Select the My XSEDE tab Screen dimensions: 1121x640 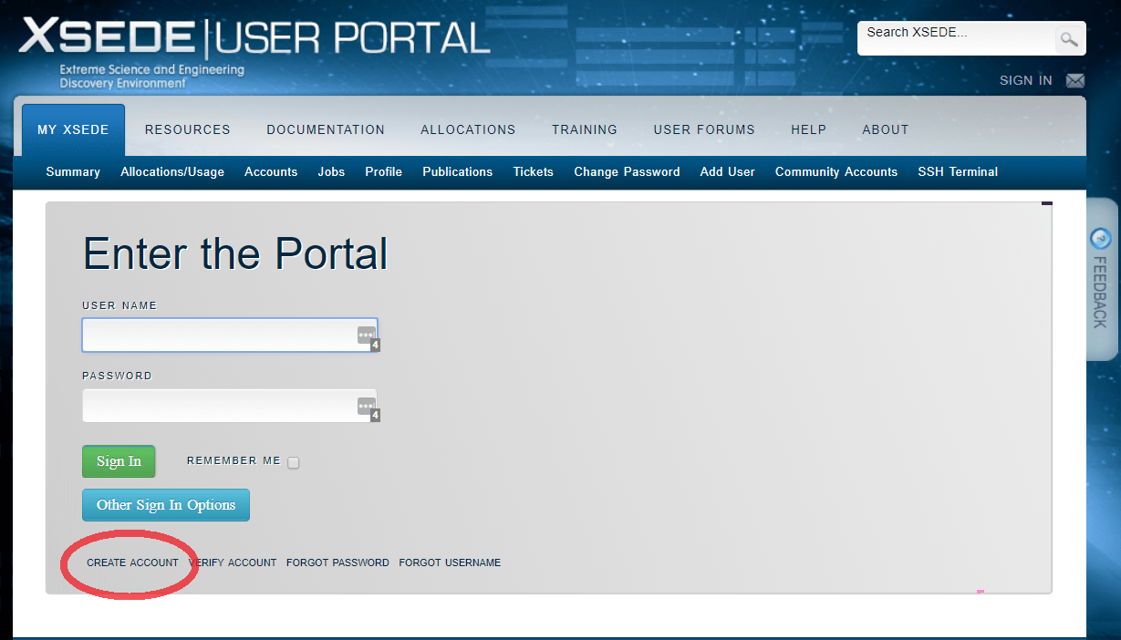click(x=73, y=129)
